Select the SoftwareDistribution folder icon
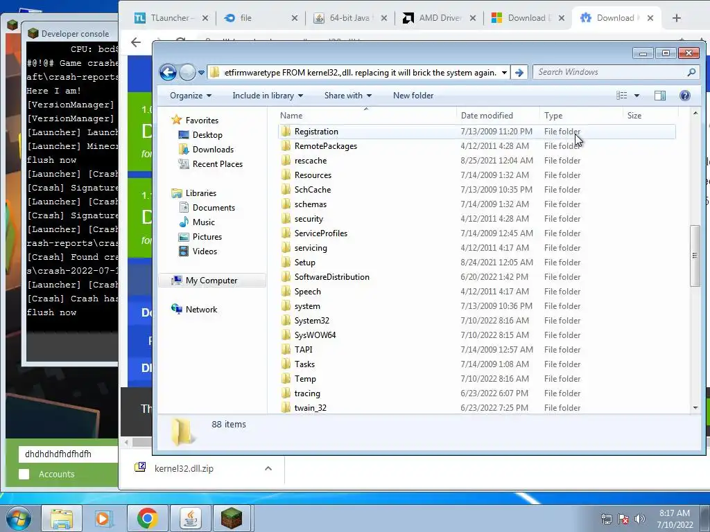 286,277
